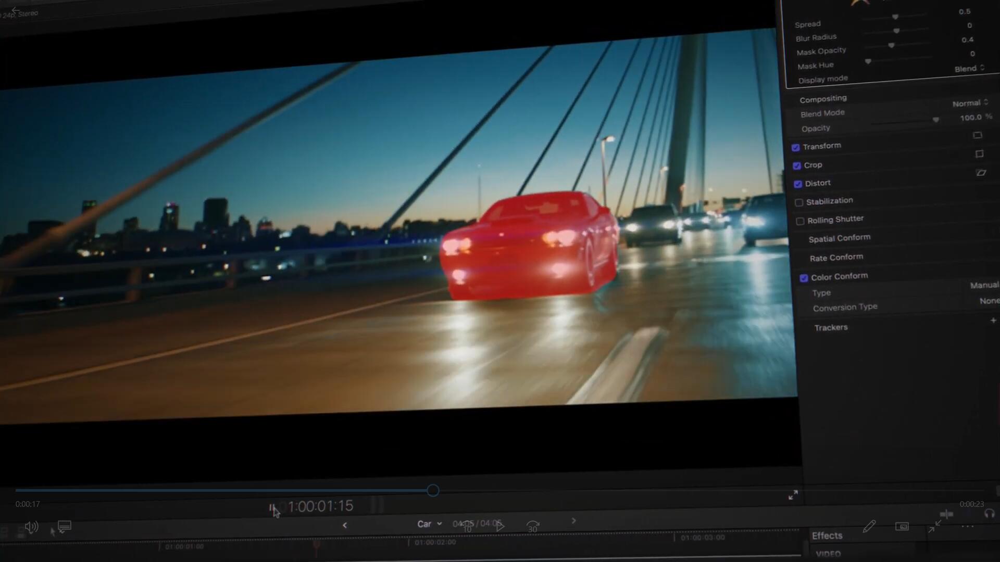Click the Crop onscreen controls icon

(979, 154)
